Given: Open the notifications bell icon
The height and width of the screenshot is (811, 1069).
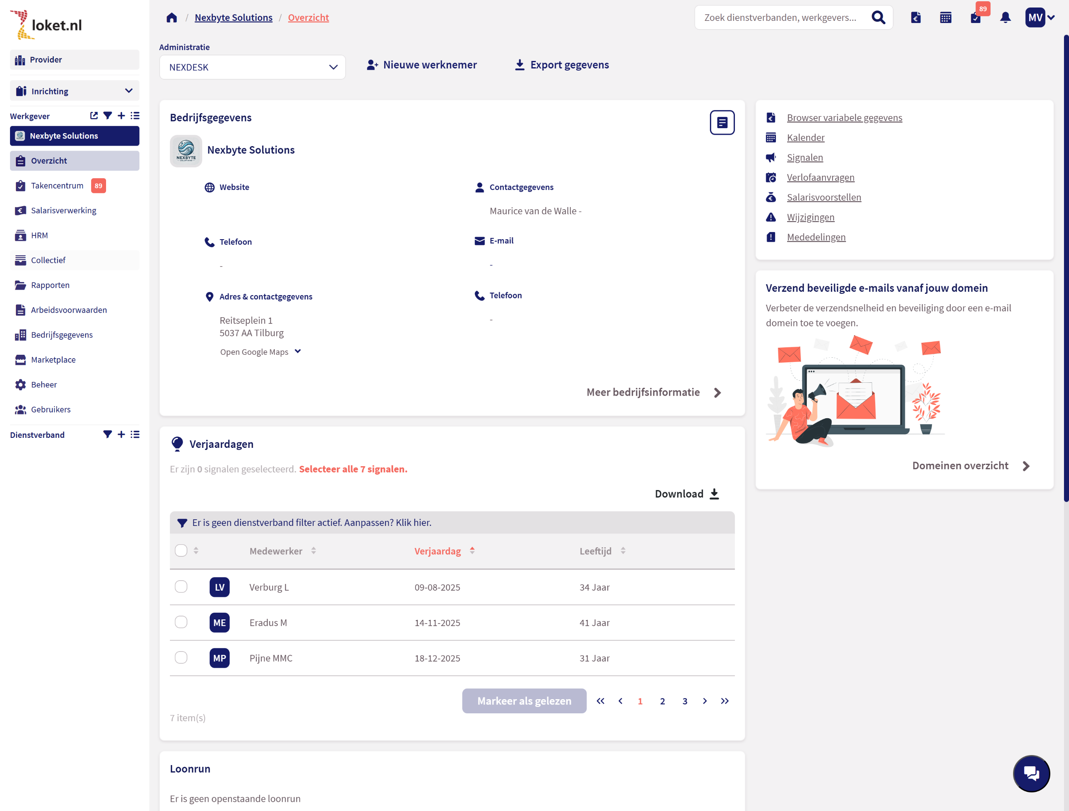Looking at the screenshot, I should click(x=1005, y=18).
